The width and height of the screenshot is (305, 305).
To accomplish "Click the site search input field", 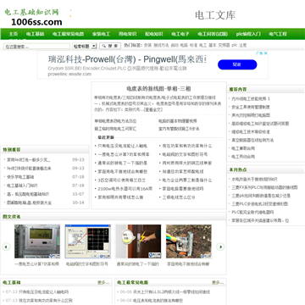I will point(36,47).
